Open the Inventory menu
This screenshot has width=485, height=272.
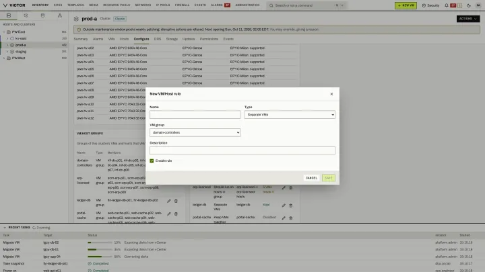point(40,5)
